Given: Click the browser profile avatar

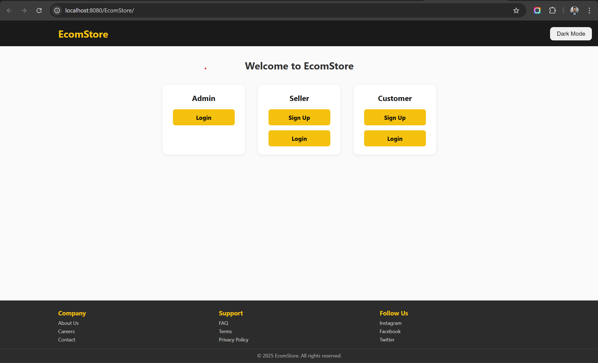Looking at the screenshot, I should click(574, 10).
